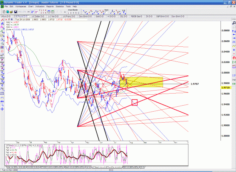Select the blue crosshair plus tool in left sidebar

click(x=2, y=109)
